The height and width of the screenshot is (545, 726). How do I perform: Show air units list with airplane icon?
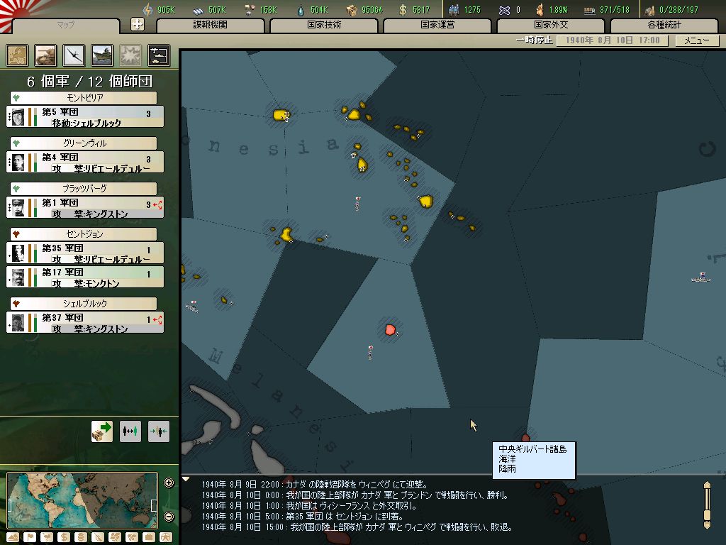coord(74,55)
